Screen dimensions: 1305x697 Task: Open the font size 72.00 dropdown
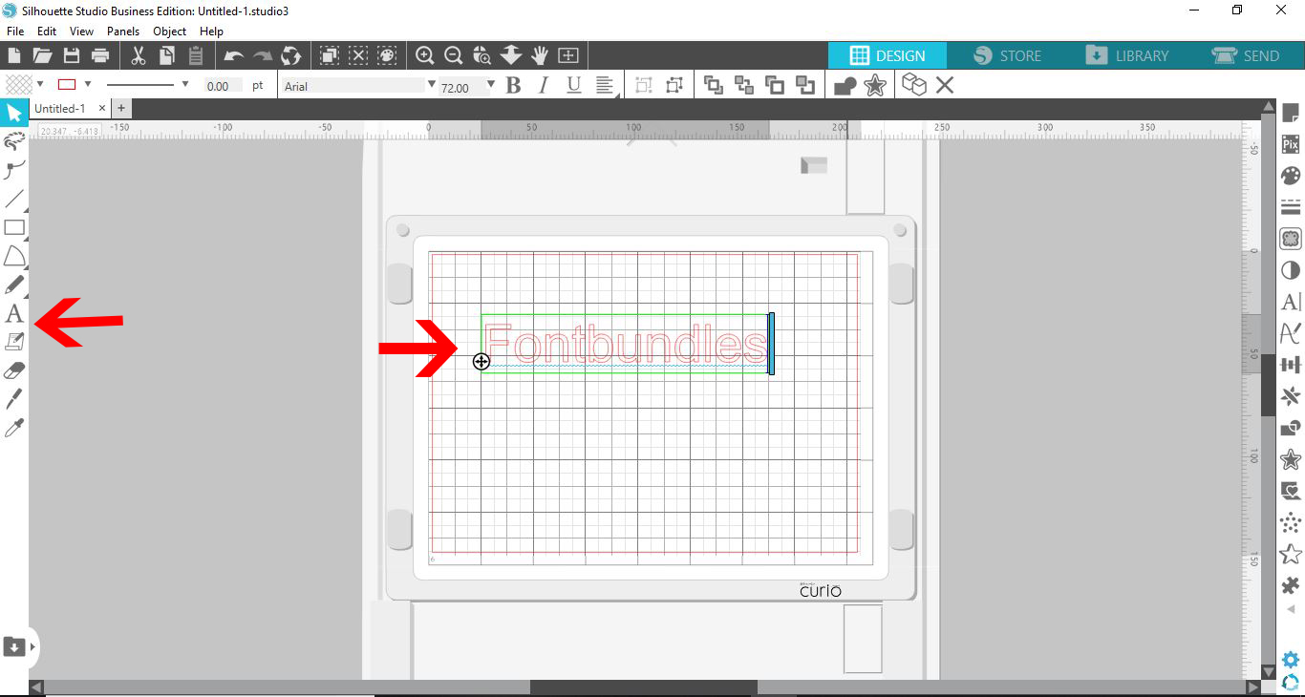(491, 85)
